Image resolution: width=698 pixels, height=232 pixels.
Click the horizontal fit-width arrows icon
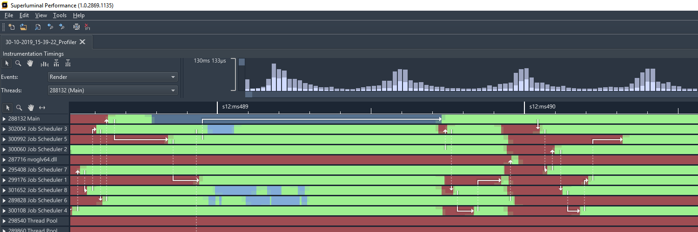click(x=42, y=108)
